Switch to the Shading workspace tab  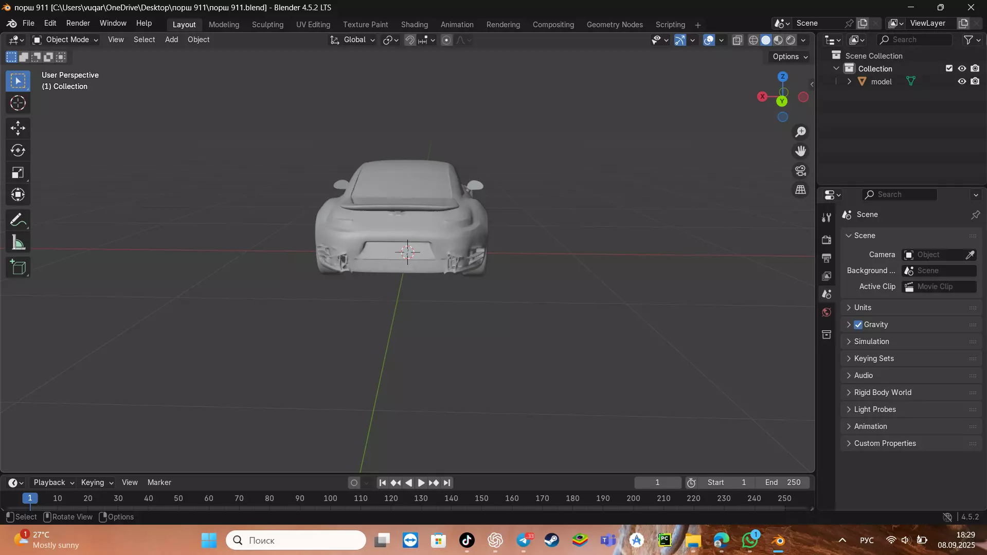[x=414, y=25]
